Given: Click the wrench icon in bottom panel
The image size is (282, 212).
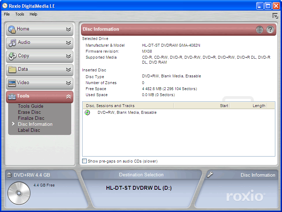Looking at the screenshot, I should [210, 175].
